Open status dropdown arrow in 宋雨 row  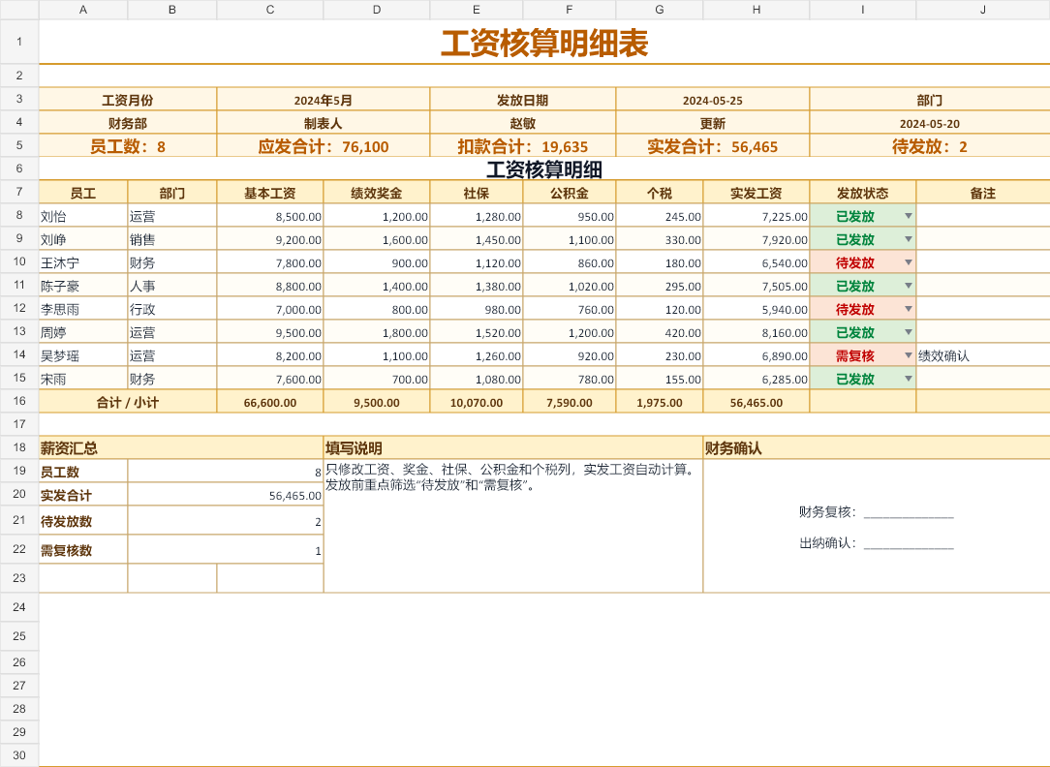908,379
